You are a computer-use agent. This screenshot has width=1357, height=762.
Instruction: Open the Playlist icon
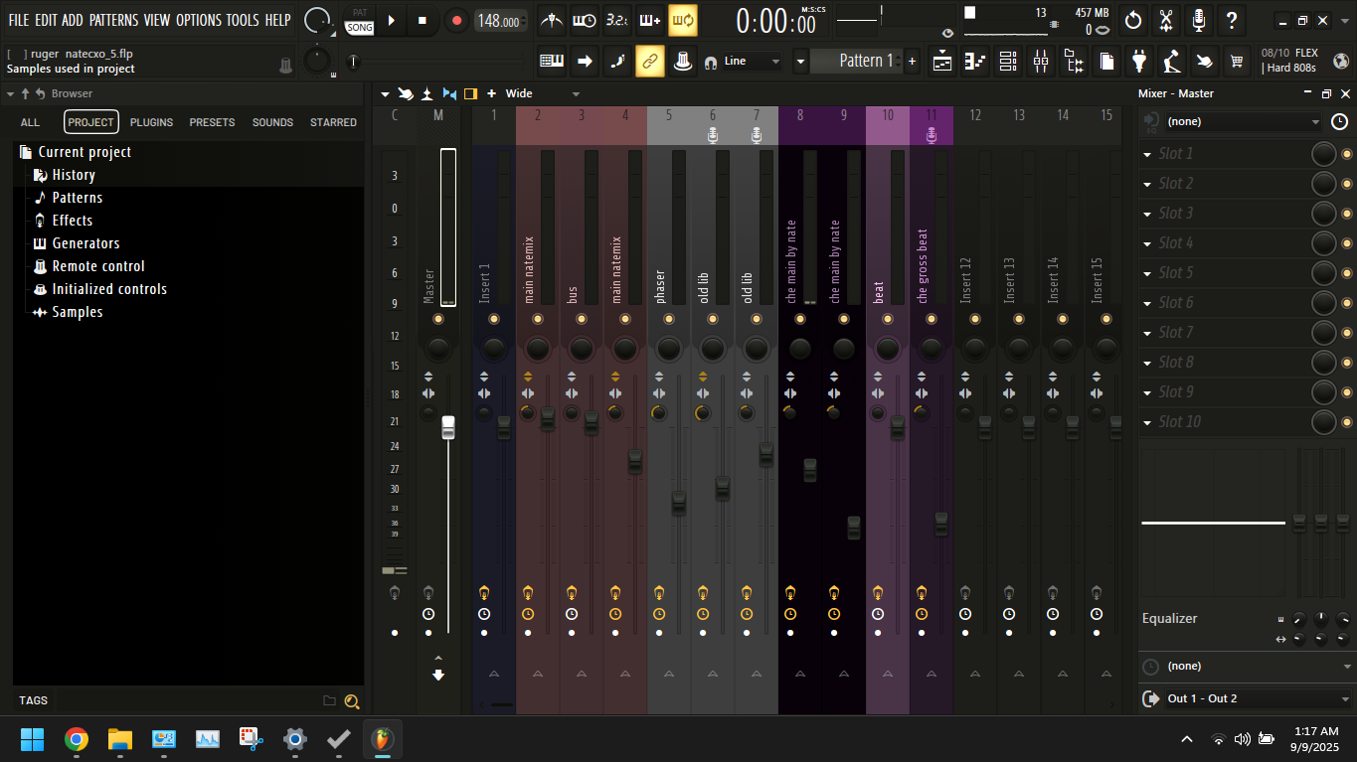coord(941,61)
